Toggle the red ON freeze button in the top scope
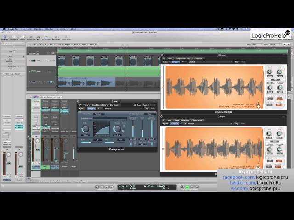This screenshot has width=294, height=220. 279,99
